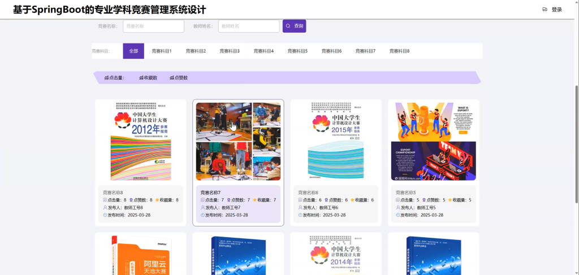Click 收藏量 star icon in 竞赛名称6 card
The height and width of the screenshot is (275, 579).
point(353,200)
